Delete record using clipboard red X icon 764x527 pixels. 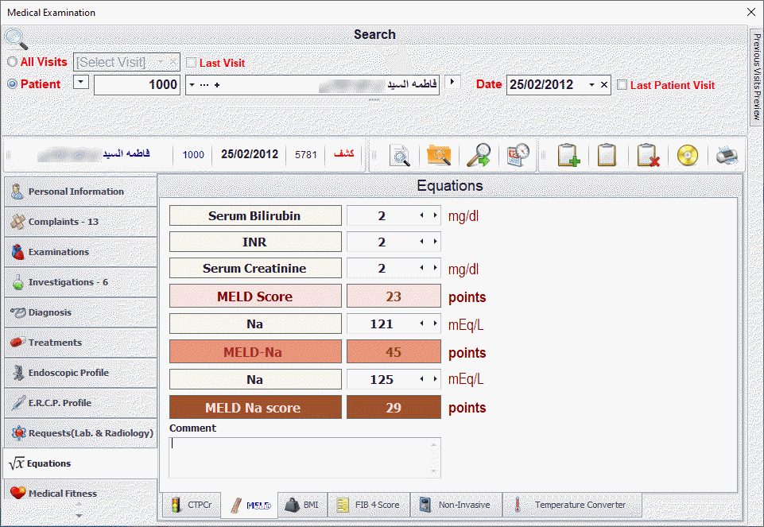[648, 155]
